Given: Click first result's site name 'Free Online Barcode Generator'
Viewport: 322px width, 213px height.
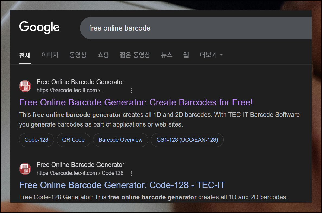Looking at the screenshot, I should click(x=80, y=82).
